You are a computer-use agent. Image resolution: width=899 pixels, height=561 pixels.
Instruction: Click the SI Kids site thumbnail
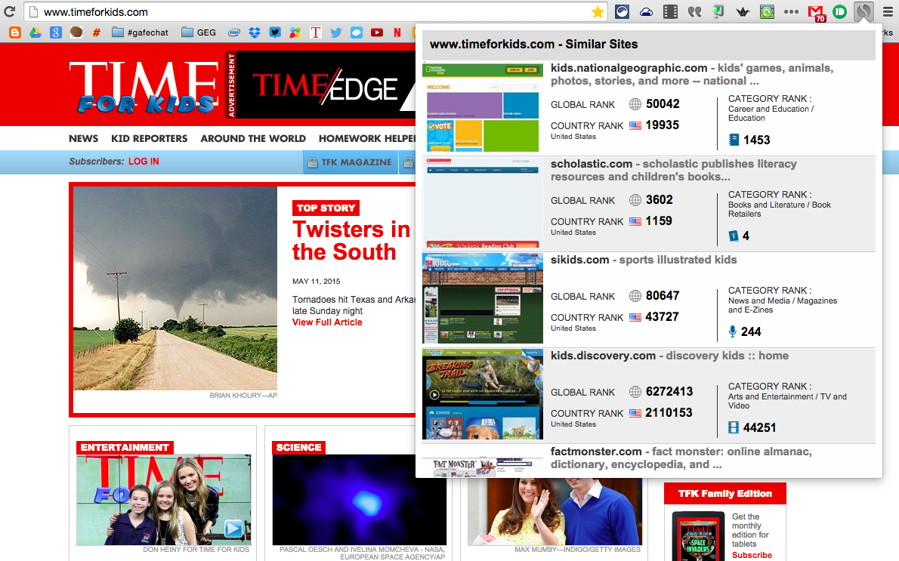tap(483, 298)
